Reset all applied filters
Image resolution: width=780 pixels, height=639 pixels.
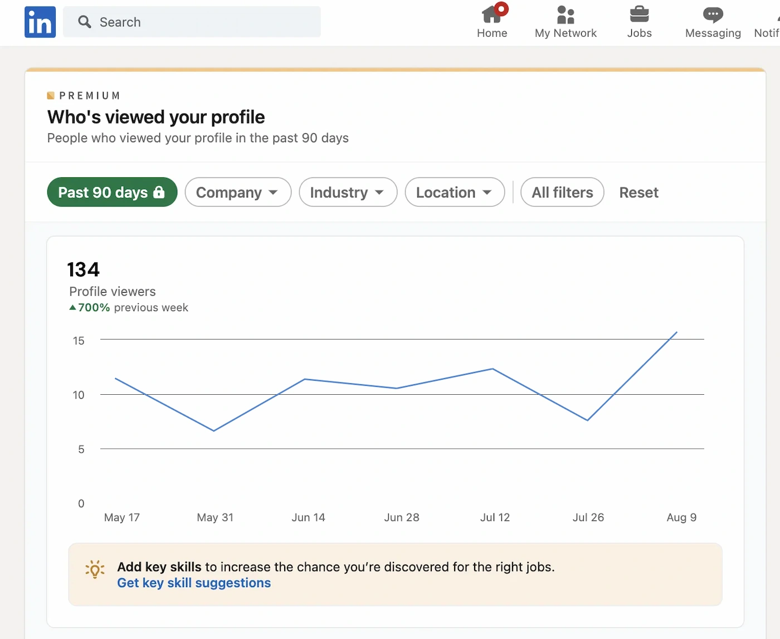point(638,192)
